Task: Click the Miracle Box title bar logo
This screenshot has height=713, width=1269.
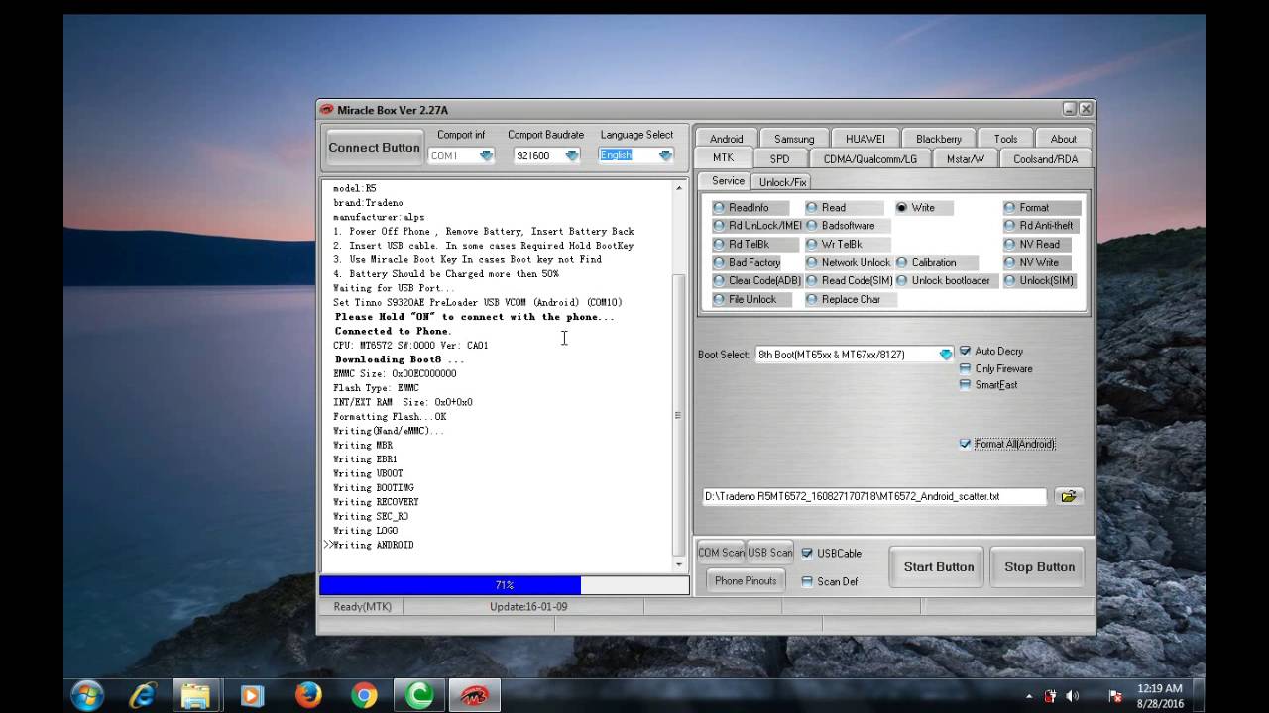Action: pyautogui.click(x=327, y=110)
